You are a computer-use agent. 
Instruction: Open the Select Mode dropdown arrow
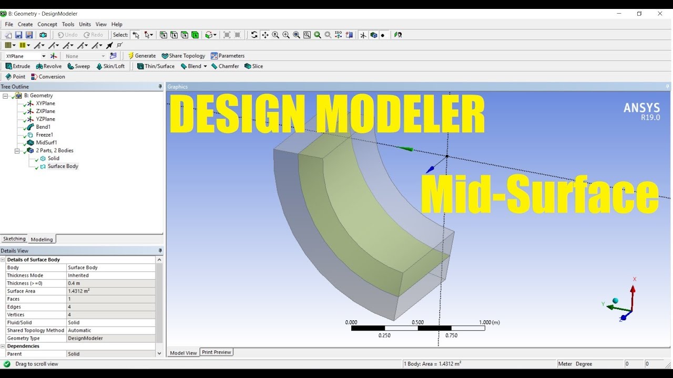click(x=152, y=35)
